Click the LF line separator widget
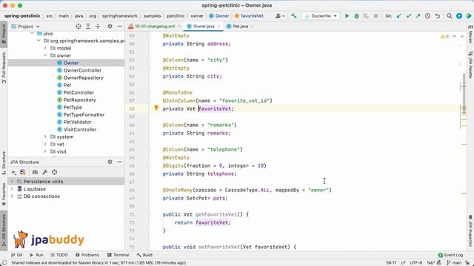The image size is (474, 266). tap(403, 263)
